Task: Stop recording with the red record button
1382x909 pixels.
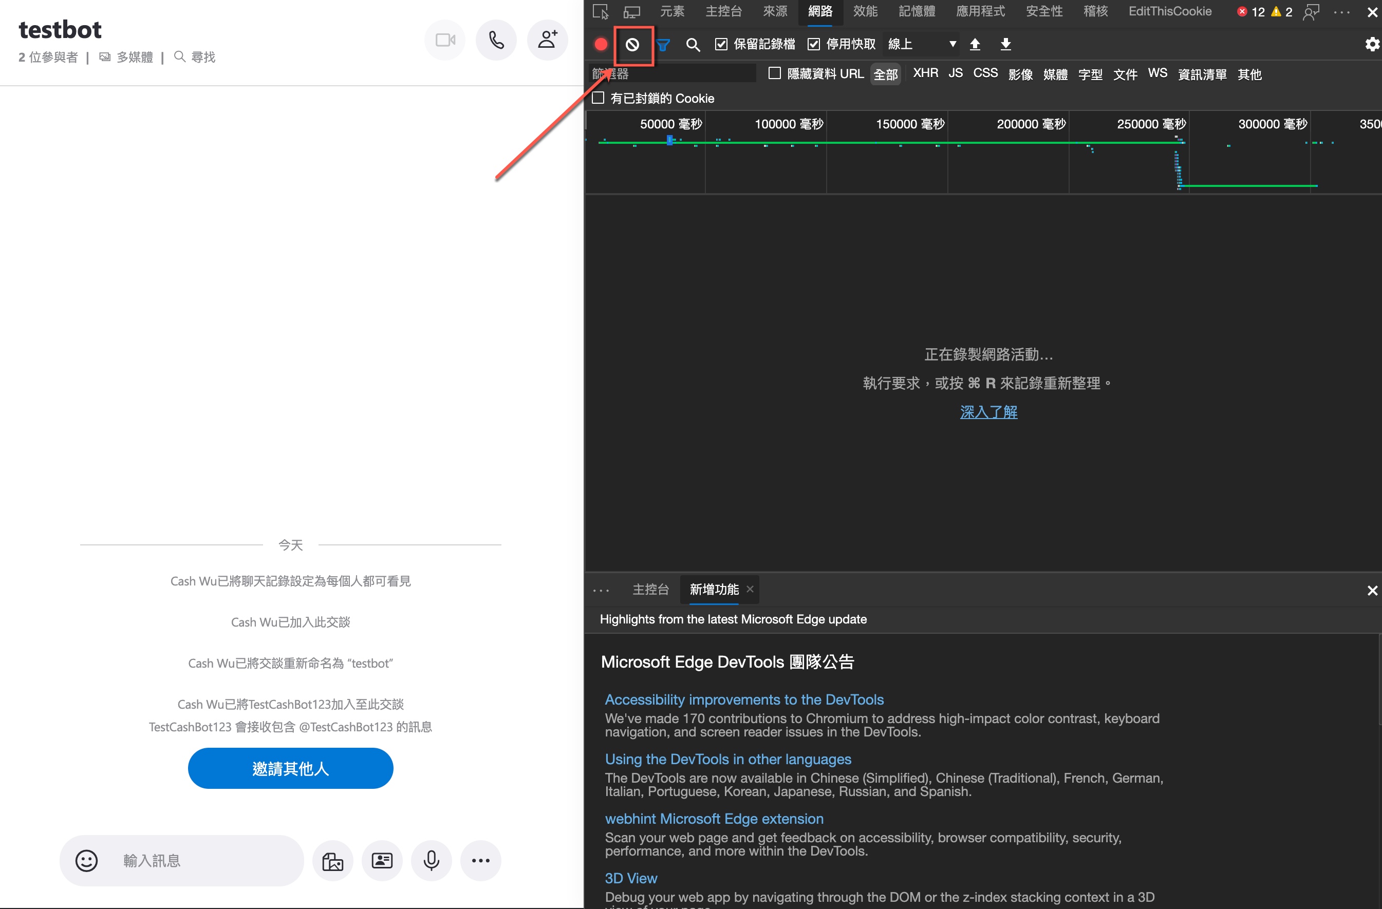Action: tap(601, 44)
